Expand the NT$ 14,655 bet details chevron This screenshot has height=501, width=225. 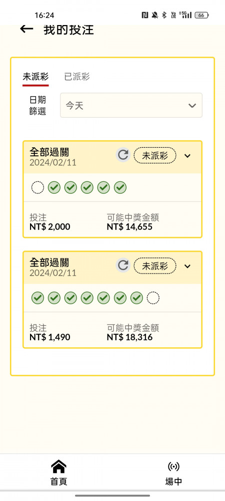tap(187, 156)
